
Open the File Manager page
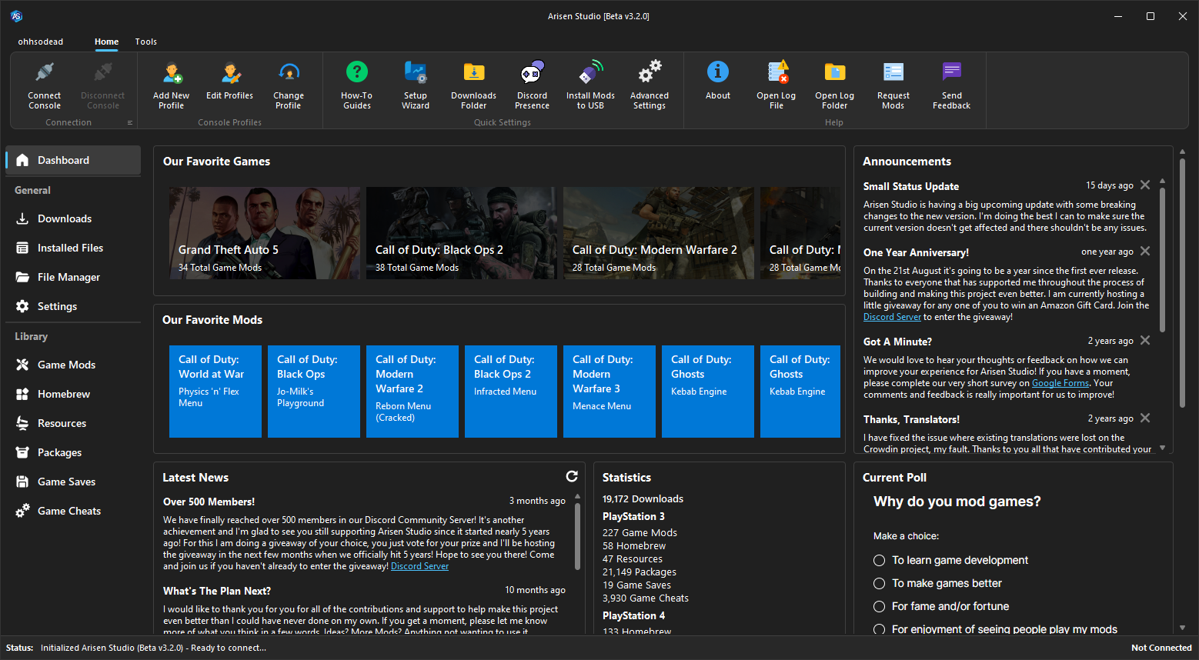[x=73, y=277]
